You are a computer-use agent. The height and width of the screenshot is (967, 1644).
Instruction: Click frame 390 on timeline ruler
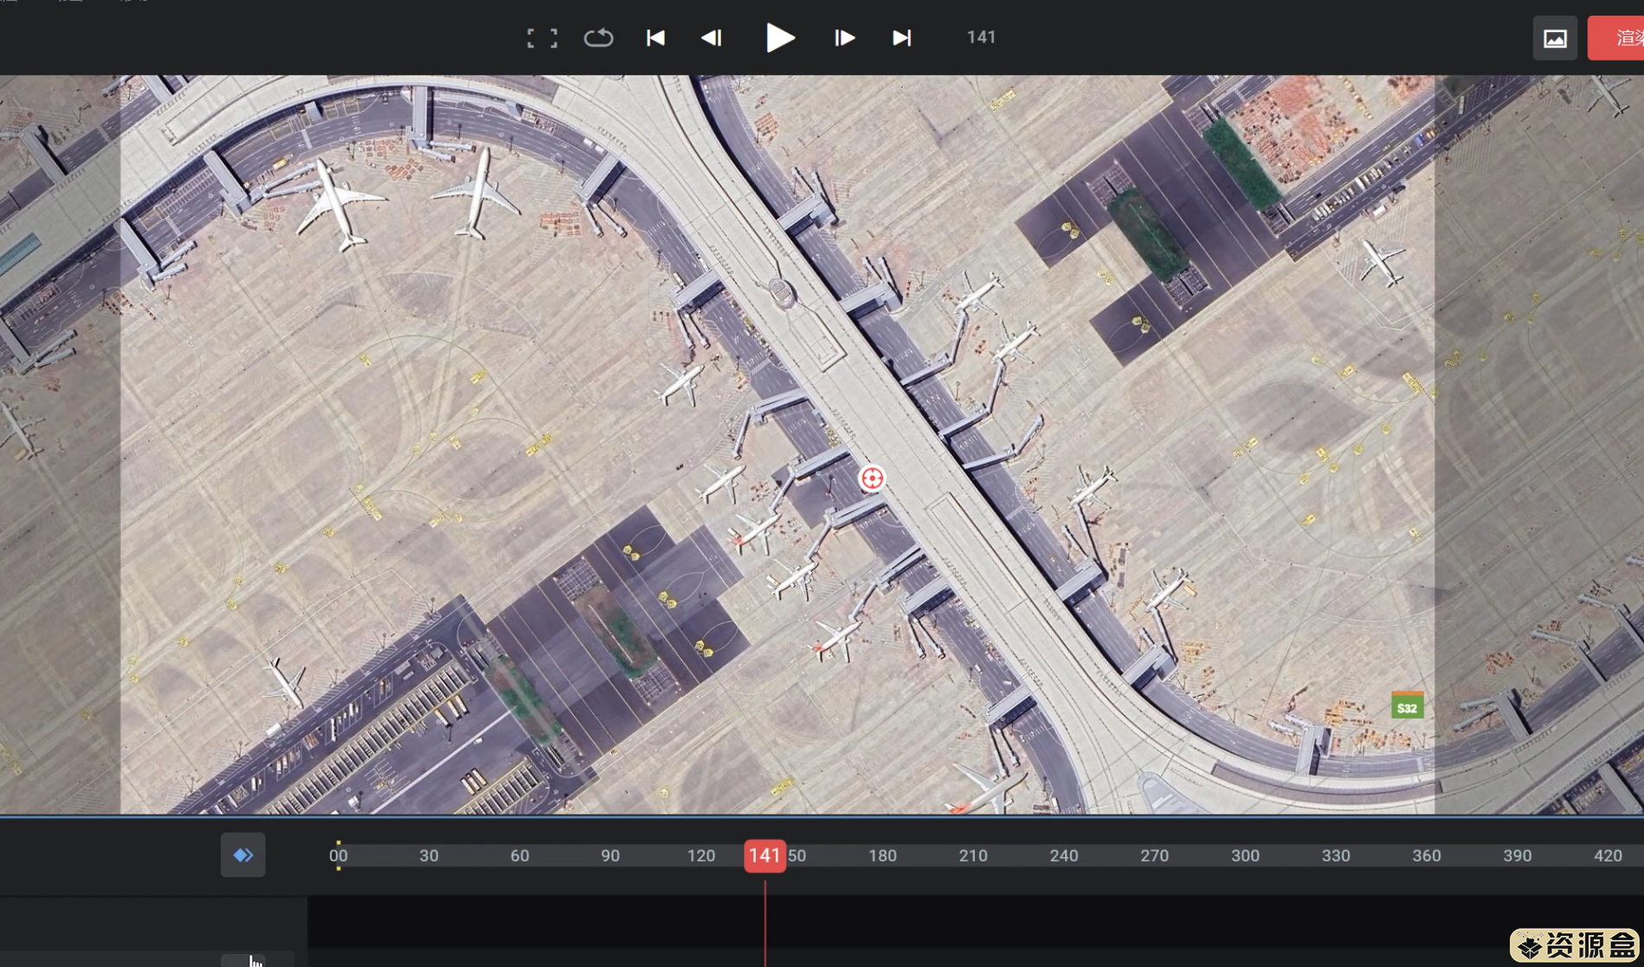pyautogui.click(x=1517, y=855)
